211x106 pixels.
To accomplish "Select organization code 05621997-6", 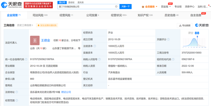I will (x=188, y=59).
